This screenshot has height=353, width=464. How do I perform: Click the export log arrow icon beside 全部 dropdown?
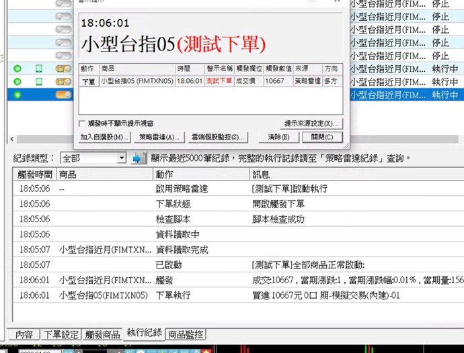coord(139,158)
